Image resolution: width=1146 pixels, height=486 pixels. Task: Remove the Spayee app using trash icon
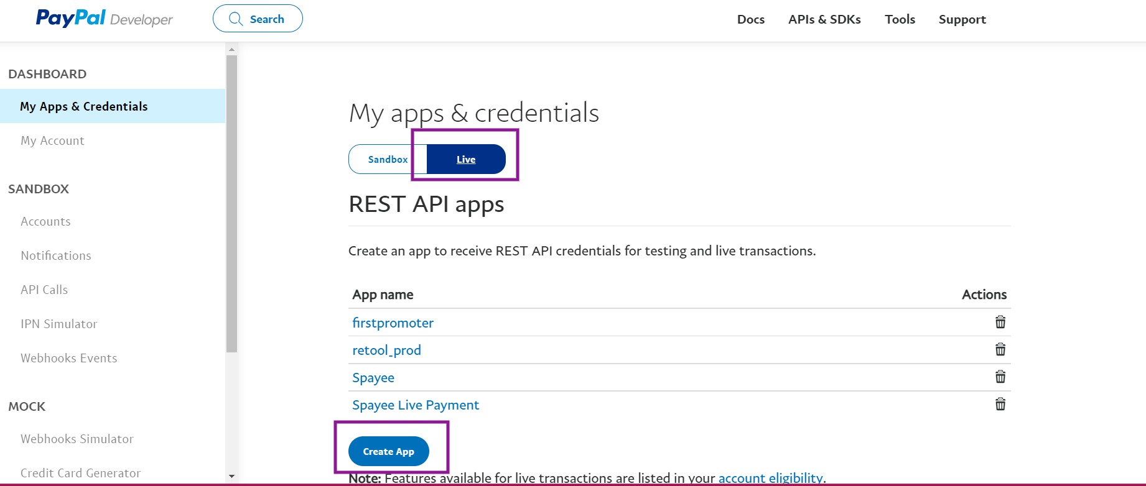click(x=1000, y=377)
